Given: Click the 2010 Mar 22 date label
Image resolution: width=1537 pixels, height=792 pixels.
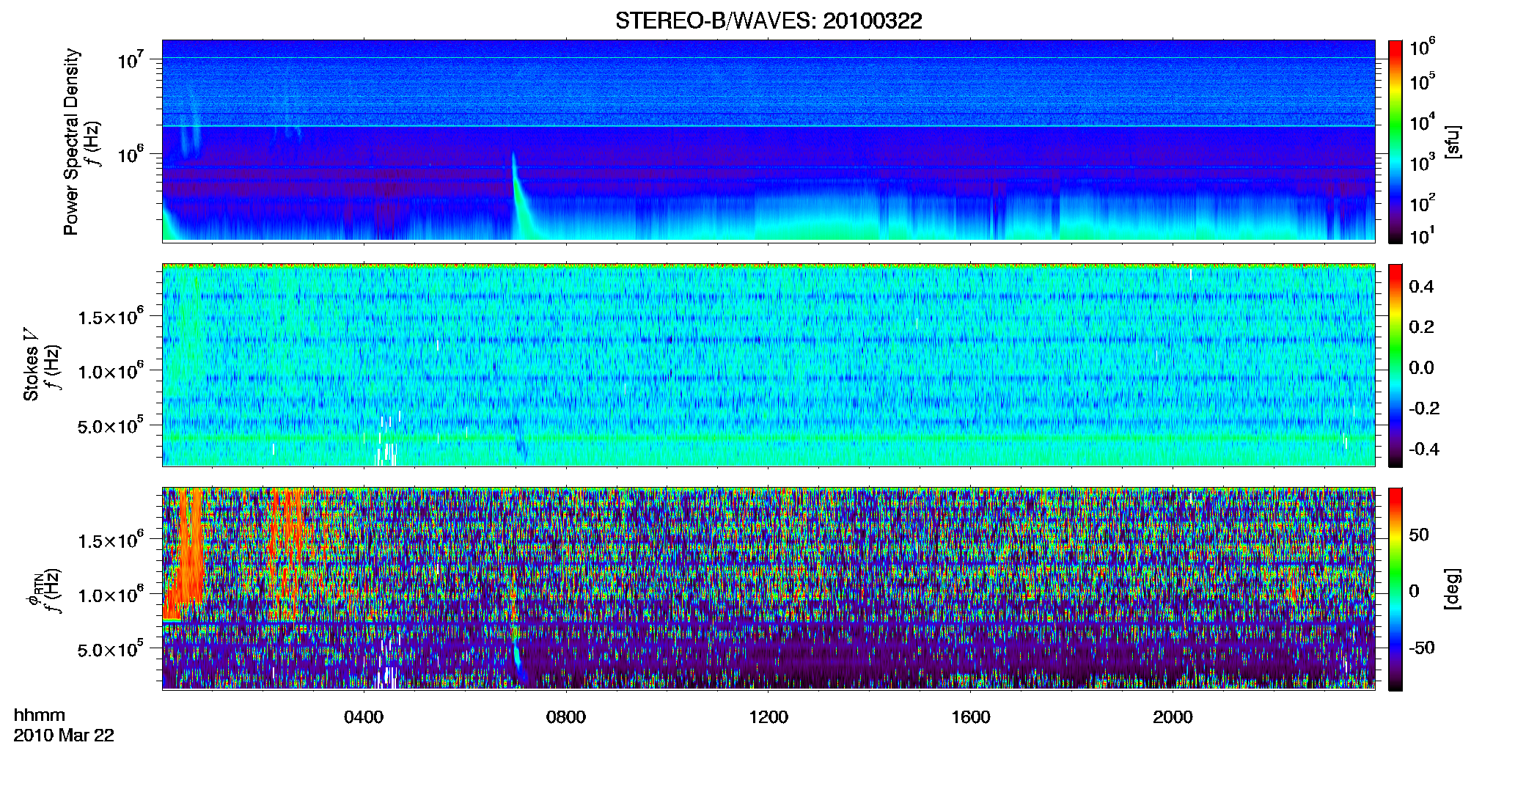Looking at the screenshot, I should click(x=64, y=736).
